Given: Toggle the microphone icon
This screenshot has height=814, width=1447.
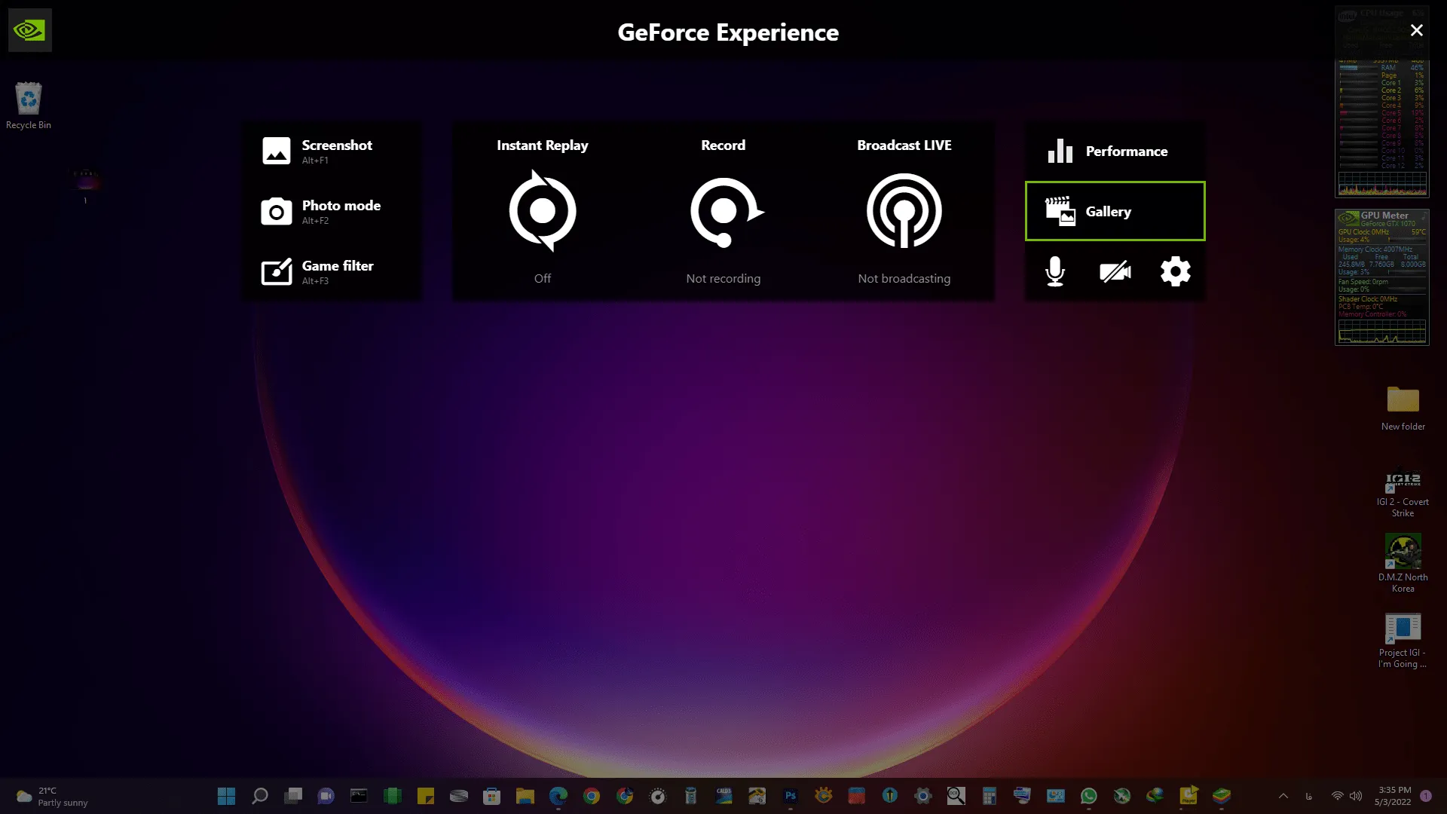Looking at the screenshot, I should pos(1055,271).
